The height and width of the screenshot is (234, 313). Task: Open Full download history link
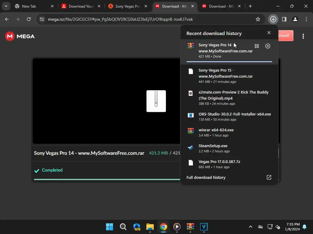tap(206, 177)
